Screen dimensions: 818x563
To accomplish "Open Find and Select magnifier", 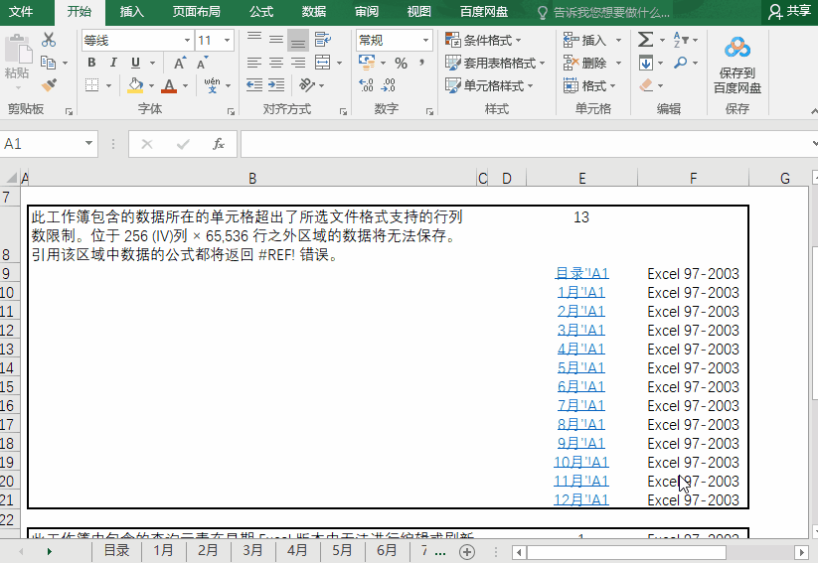I will 680,64.
